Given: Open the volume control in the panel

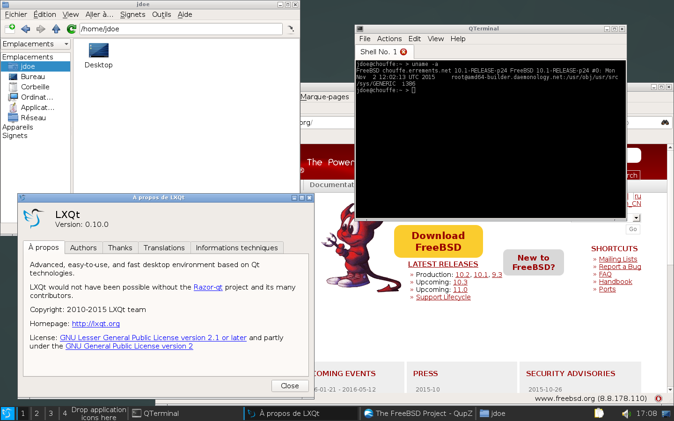Looking at the screenshot, I should 625,414.
